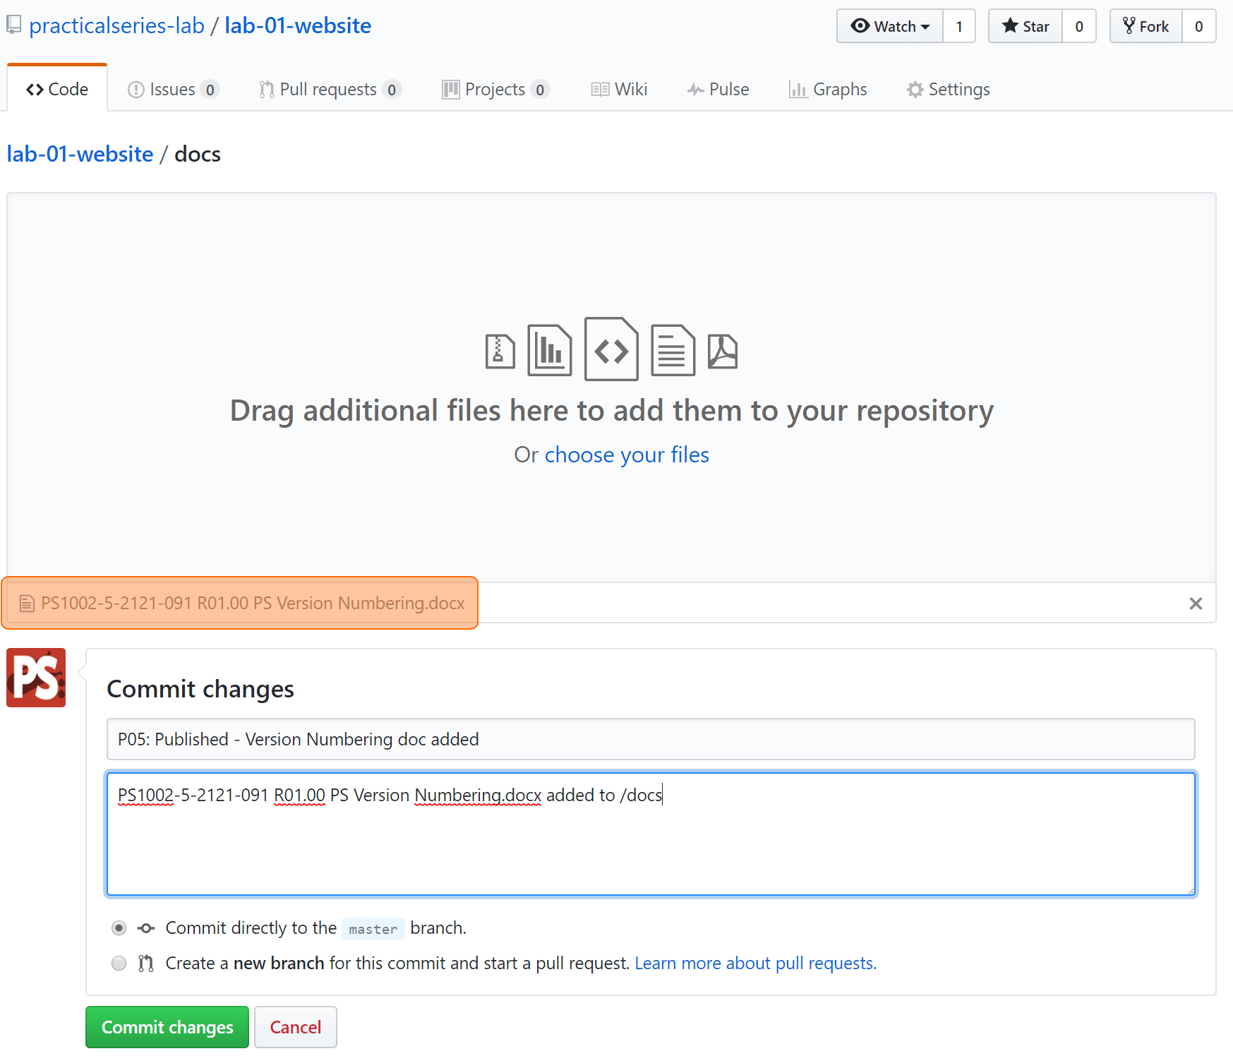Click the bar chart file icon
The image size is (1233, 1056).
tap(550, 349)
